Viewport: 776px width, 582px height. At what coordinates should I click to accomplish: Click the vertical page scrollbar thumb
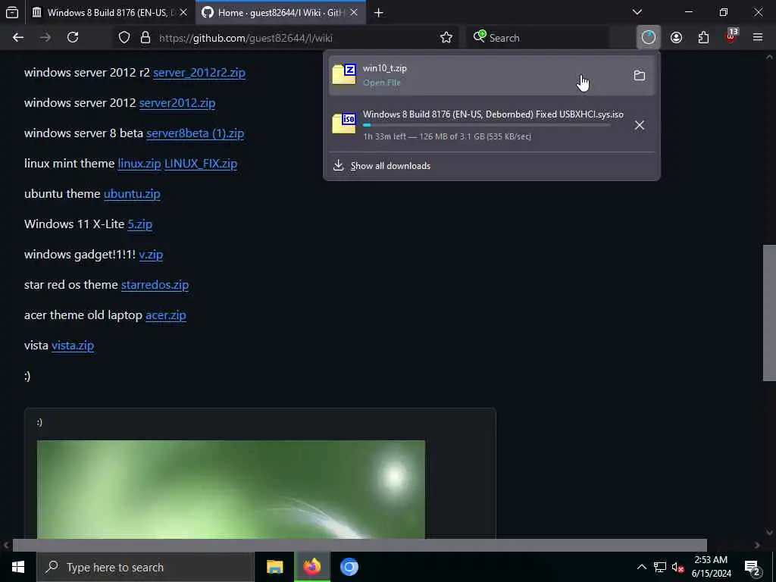tap(769, 313)
